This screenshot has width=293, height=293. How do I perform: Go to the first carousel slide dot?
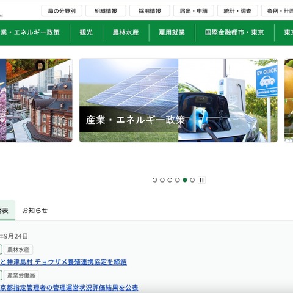click(x=154, y=180)
